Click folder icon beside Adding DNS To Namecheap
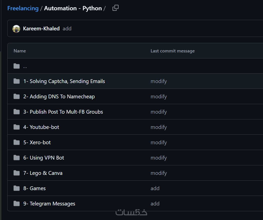Screen dimensions: 263x220 coord(17,97)
